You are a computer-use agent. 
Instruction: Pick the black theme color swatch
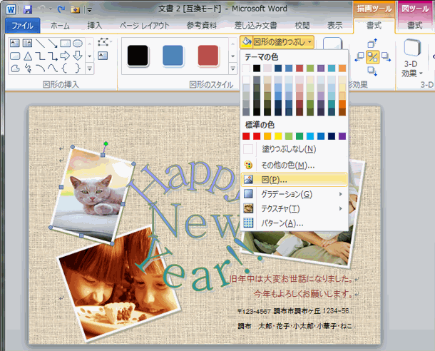click(257, 68)
